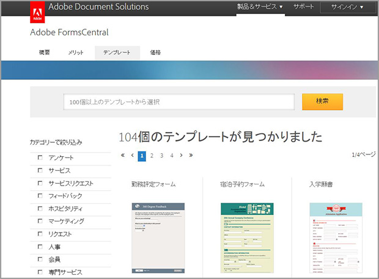
Task: Expand the サインイン dropdown
Action: pos(347,7)
